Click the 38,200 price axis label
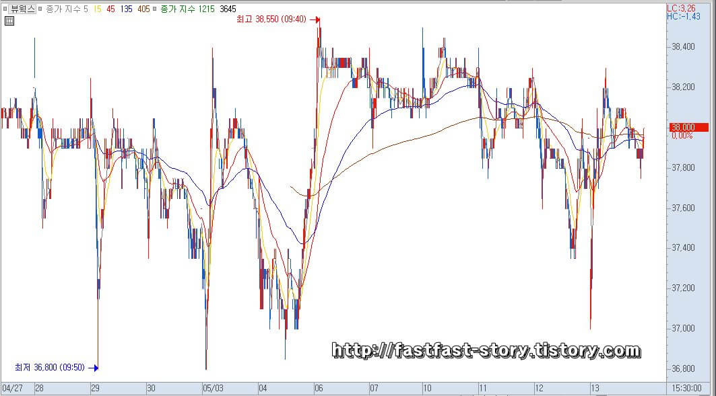Screen dimensions: 716x396 (x=683, y=87)
